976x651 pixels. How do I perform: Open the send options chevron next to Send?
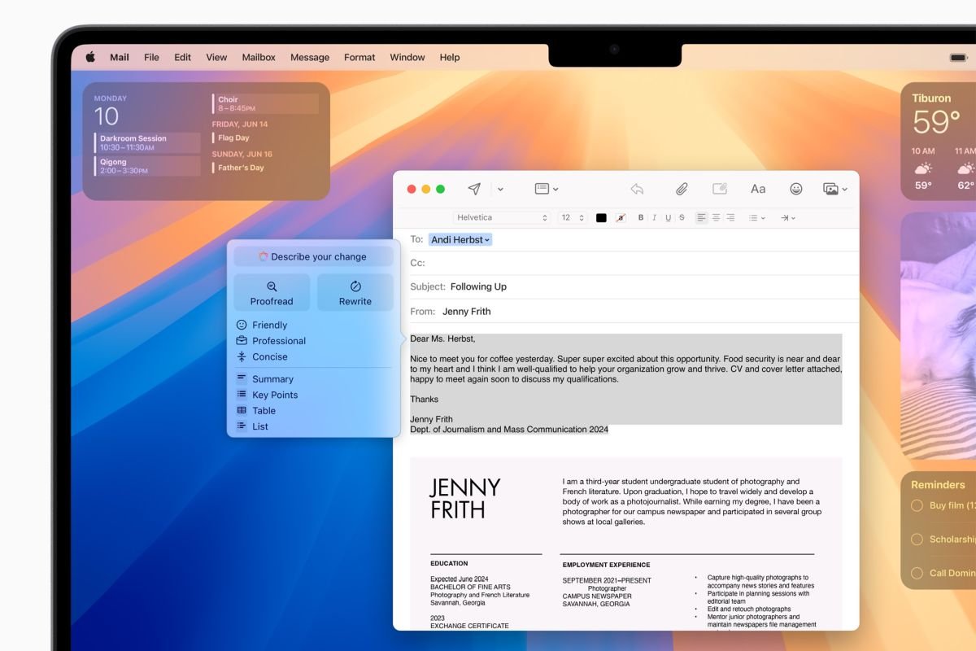pyautogui.click(x=500, y=190)
